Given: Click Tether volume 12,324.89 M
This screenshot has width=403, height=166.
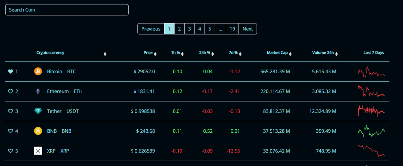Looking at the screenshot, I should click(x=323, y=111).
